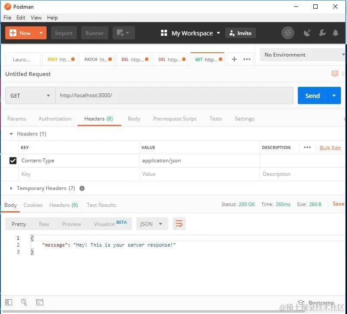Viewport: 347px width, 314px height.
Task: Open new window dropdown icon in toolbar
Action: click(123, 33)
